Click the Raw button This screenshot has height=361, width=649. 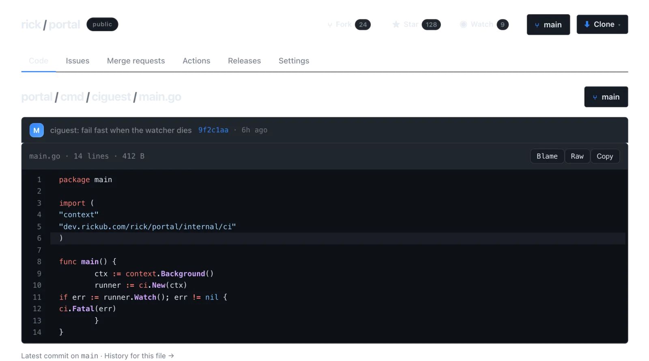click(577, 156)
